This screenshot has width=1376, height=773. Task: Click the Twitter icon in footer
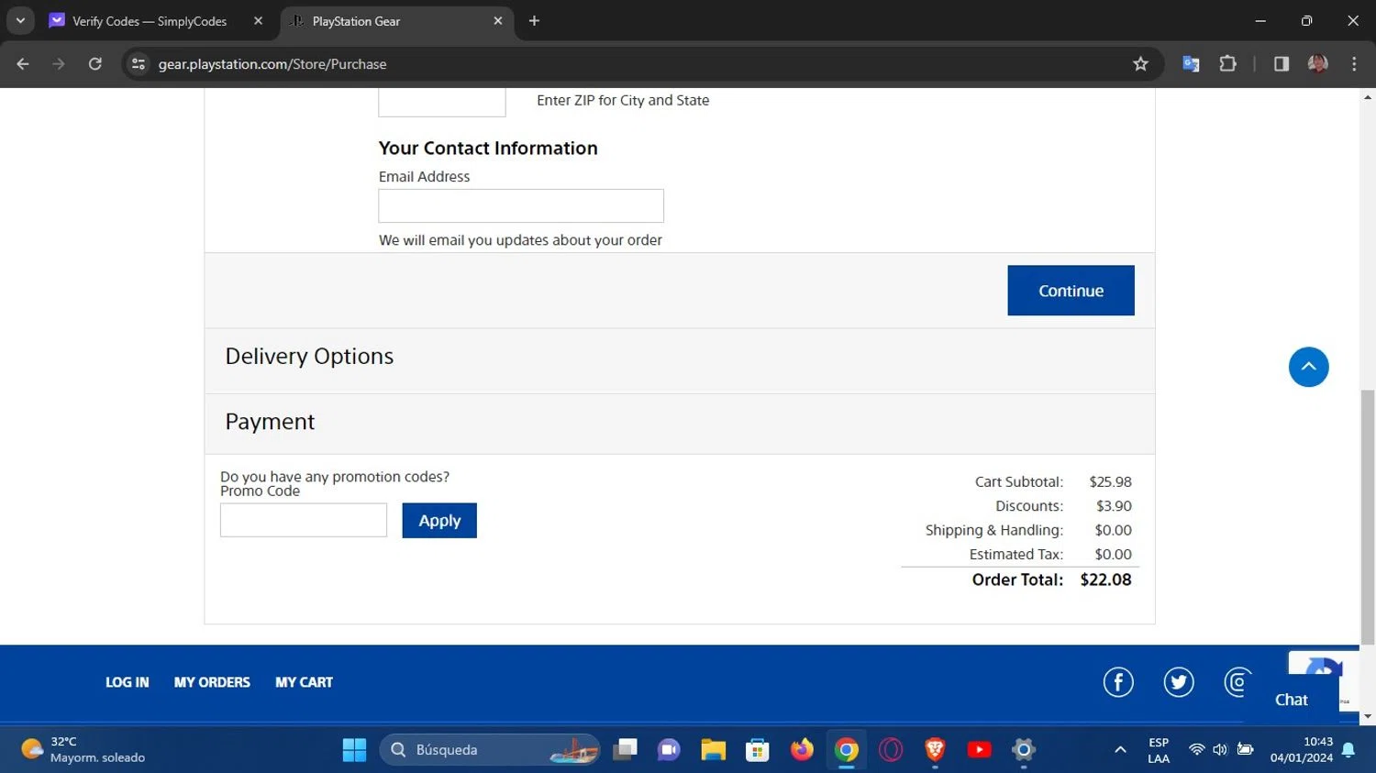tap(1179, 682)
